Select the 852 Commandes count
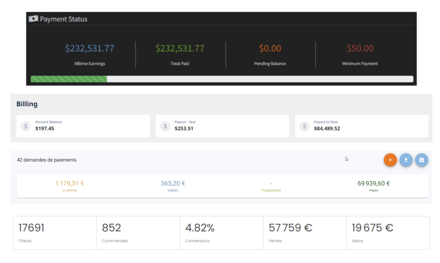440x263 pixels. click(111, 228)
